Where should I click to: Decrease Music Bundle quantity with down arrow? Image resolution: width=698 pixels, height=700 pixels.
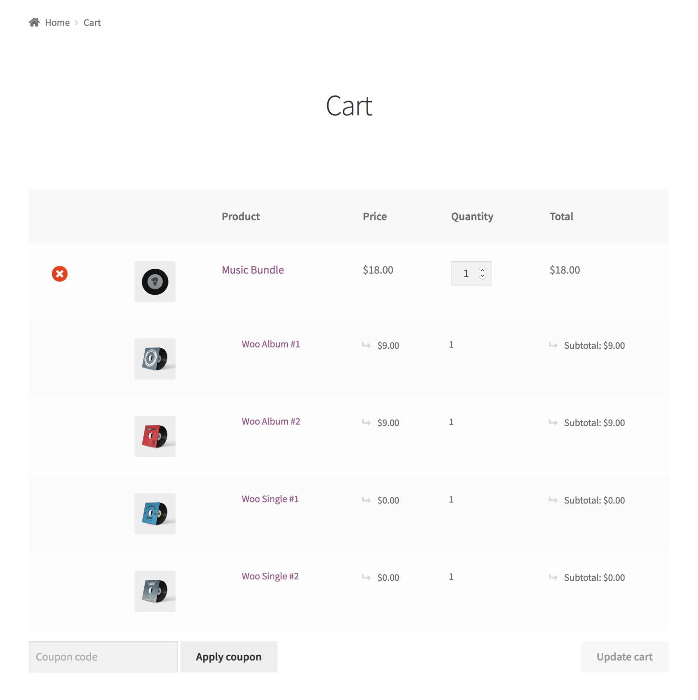pos(482,277)
